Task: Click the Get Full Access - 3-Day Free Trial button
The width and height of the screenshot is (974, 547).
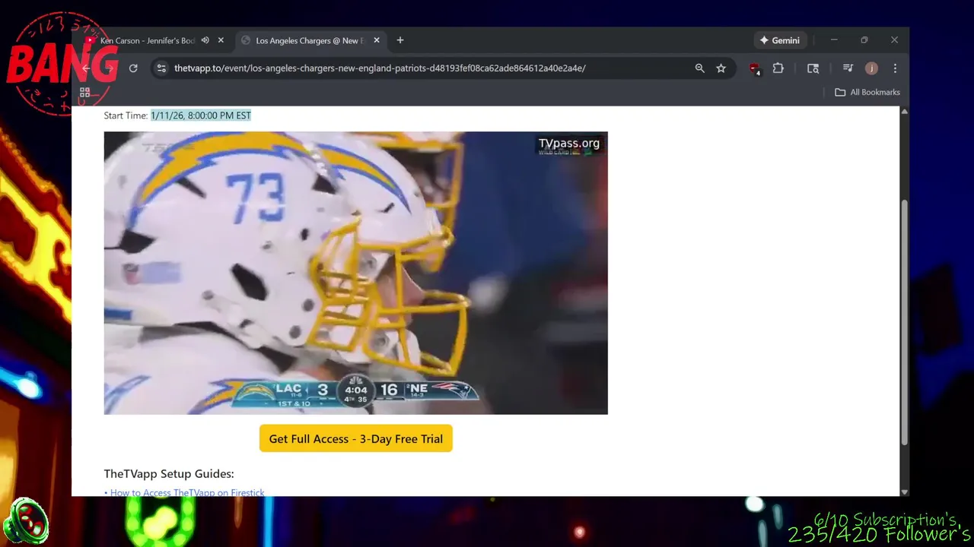Action: coord(355,438)
